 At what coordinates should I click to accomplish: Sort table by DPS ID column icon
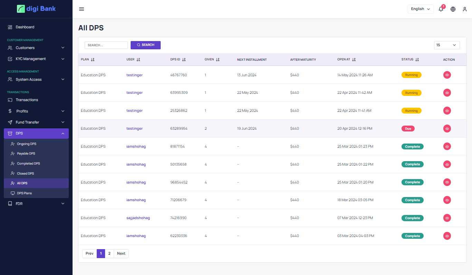[184, 60]
